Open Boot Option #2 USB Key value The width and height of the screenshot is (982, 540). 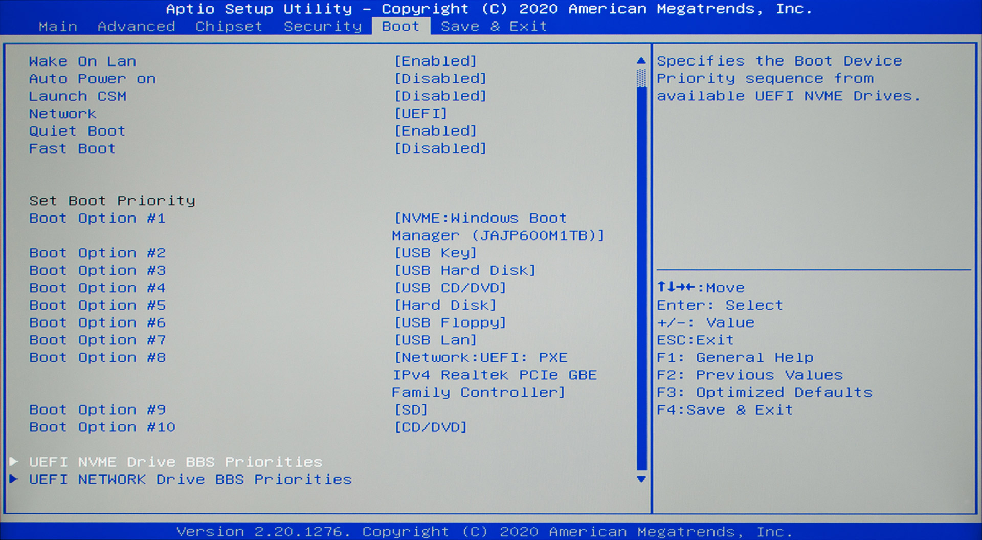(435, 253)
